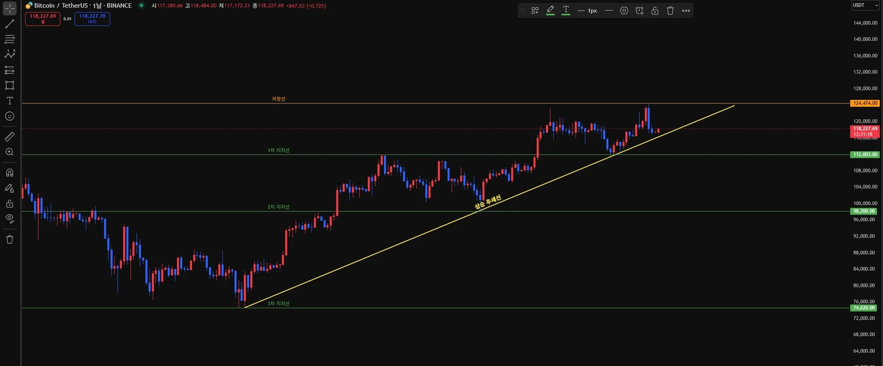Open the Fibonacci retracement tools
The width and height of the screenshot is (883, 366).
point(10,39)
